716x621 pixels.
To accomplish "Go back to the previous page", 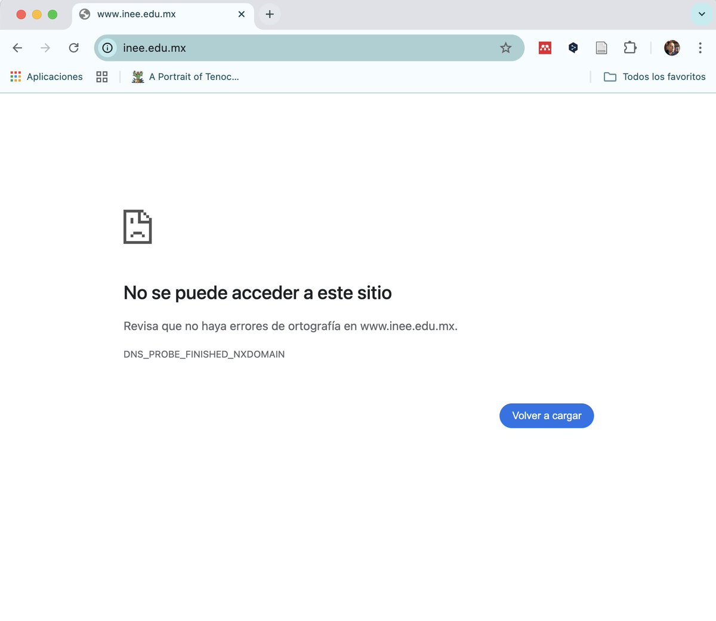I will 17,48.
